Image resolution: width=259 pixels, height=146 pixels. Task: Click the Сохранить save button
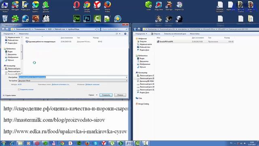pos(106,95)
